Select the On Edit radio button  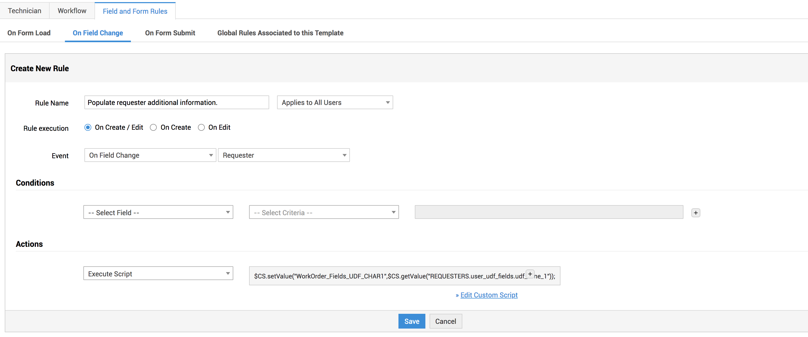tap(201, 127)
